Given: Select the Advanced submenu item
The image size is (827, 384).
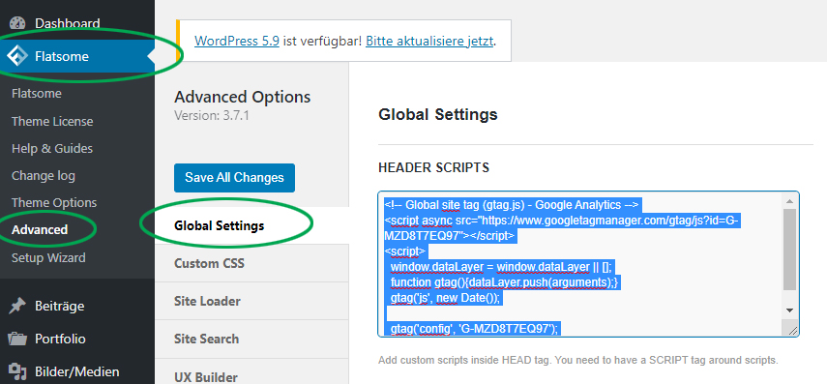Looking at the screenshot, I should (40, 230).
